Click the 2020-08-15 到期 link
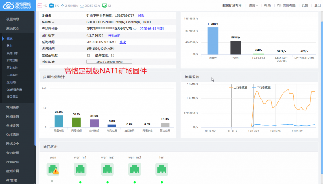 coord(152,29)
